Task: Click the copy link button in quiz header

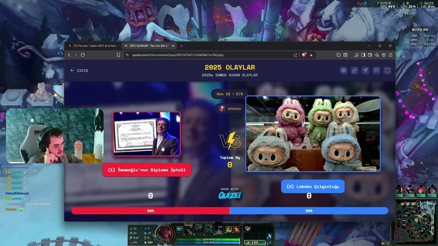Action: click(x=355, y=70)
